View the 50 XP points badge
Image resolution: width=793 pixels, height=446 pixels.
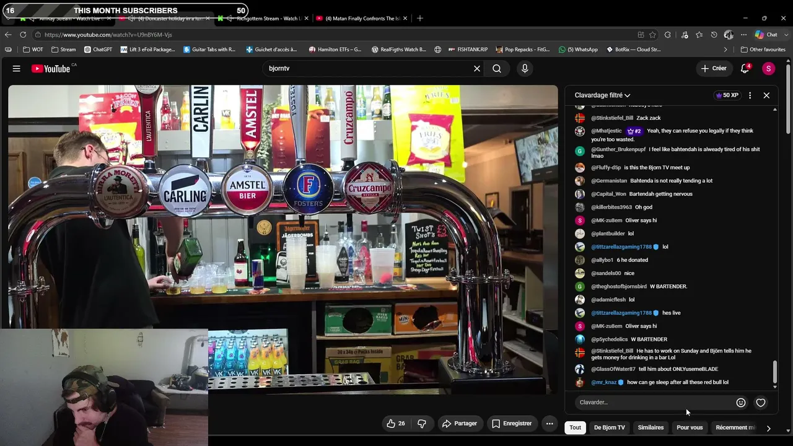pyautogui.click(x=727, y=95)
